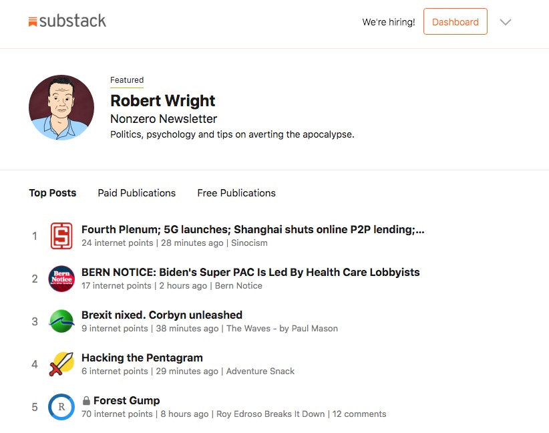This screenshot has height=433, width=549.
Task: Open the Dashboard button
Action: pyautogui.click(x=455, y=22)
